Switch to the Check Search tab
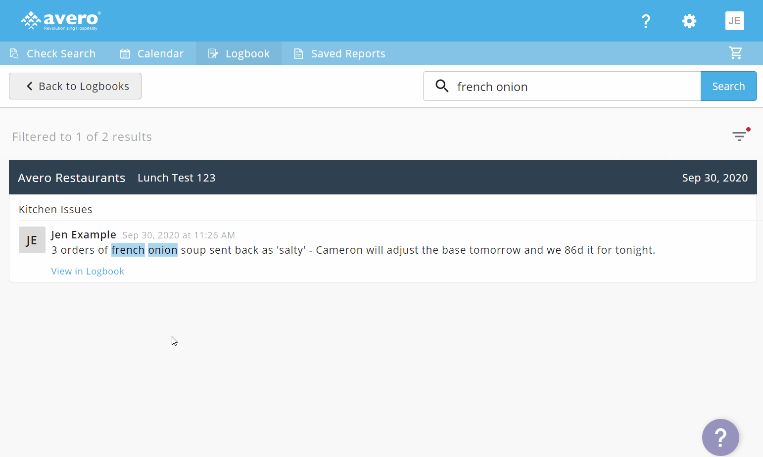Screen dimensions: 763x457 tap(60, 53)
